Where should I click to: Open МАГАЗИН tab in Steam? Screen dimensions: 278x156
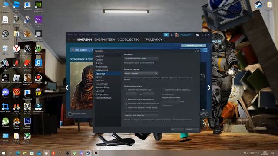(84, 39)
